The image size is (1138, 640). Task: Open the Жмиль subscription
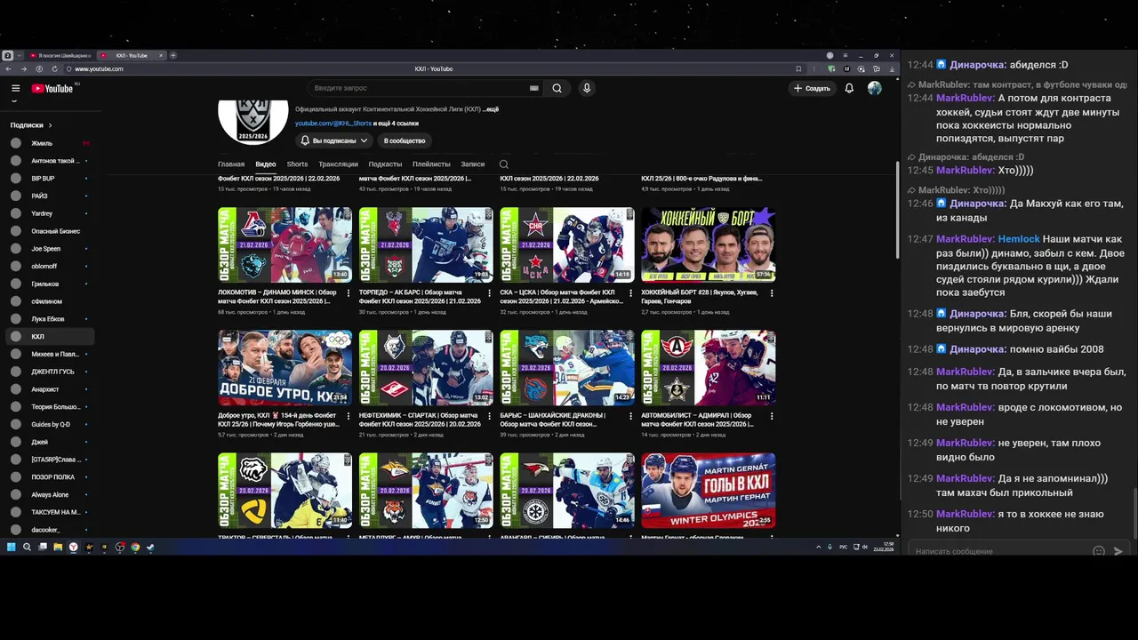[x=49, y=143]
